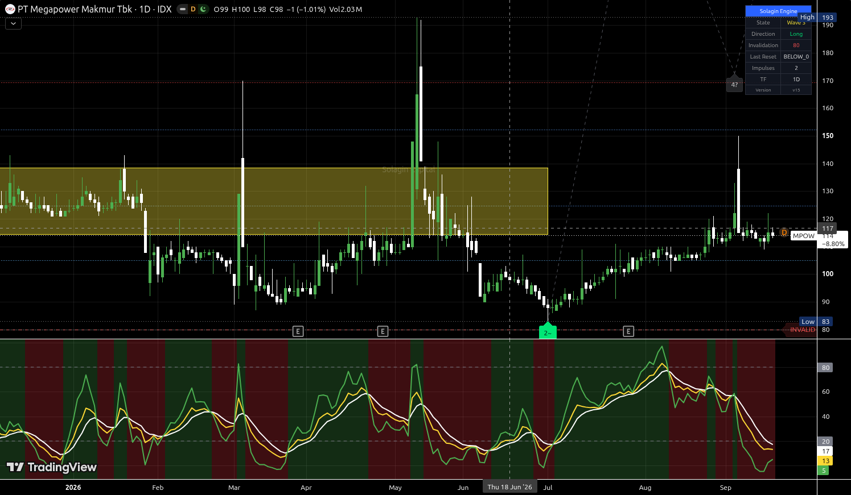Click the 2026 label on time axis

click(73, 488)
